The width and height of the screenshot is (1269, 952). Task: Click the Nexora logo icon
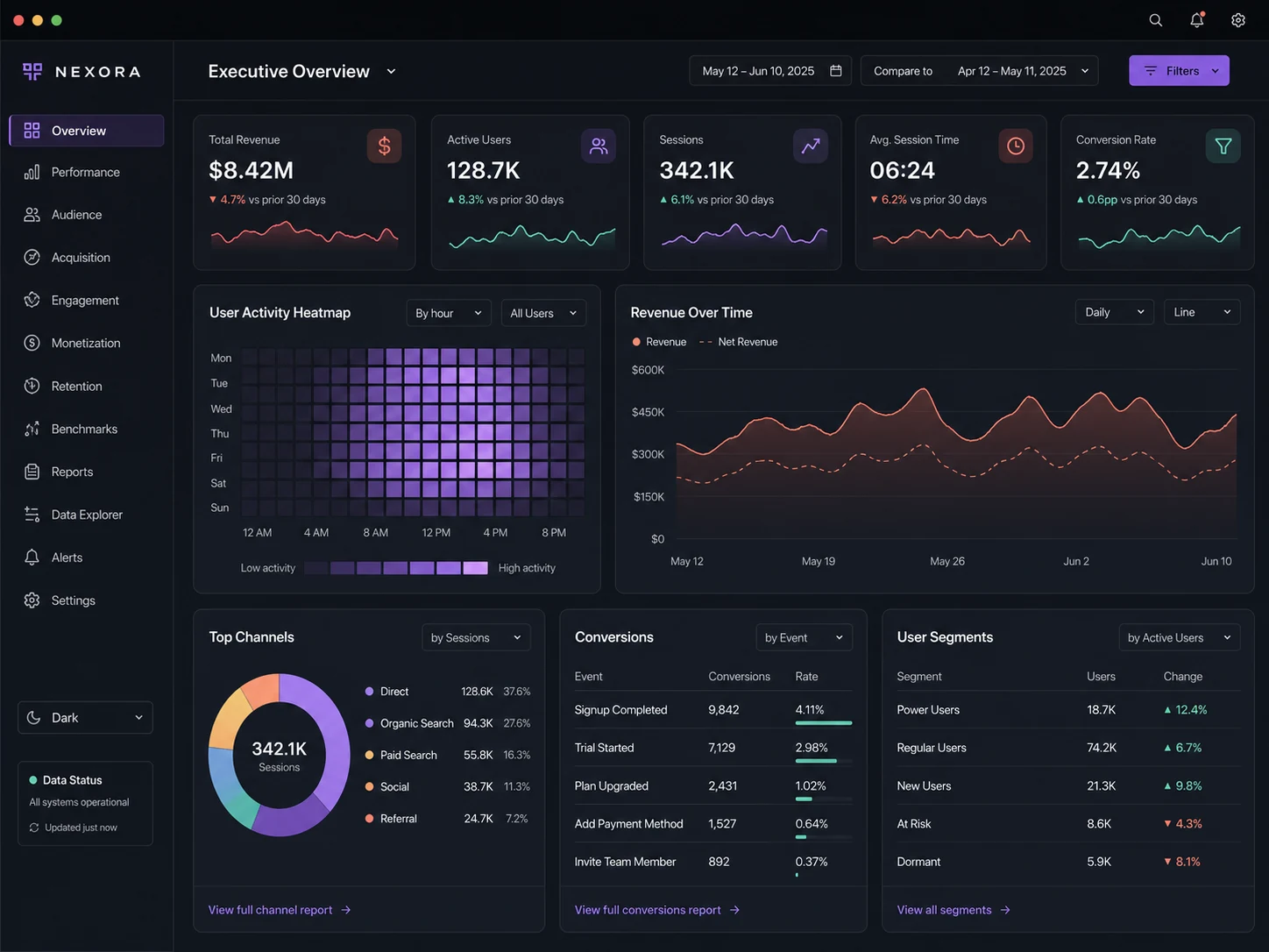32,72
